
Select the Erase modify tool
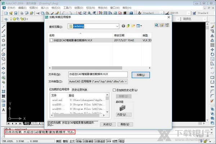click(212, 27)
